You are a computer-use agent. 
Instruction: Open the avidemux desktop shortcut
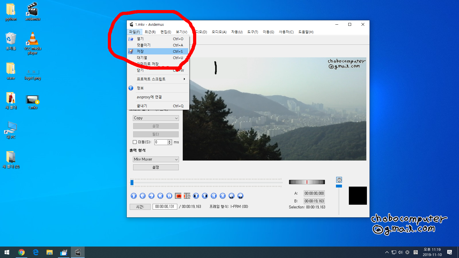33,11
